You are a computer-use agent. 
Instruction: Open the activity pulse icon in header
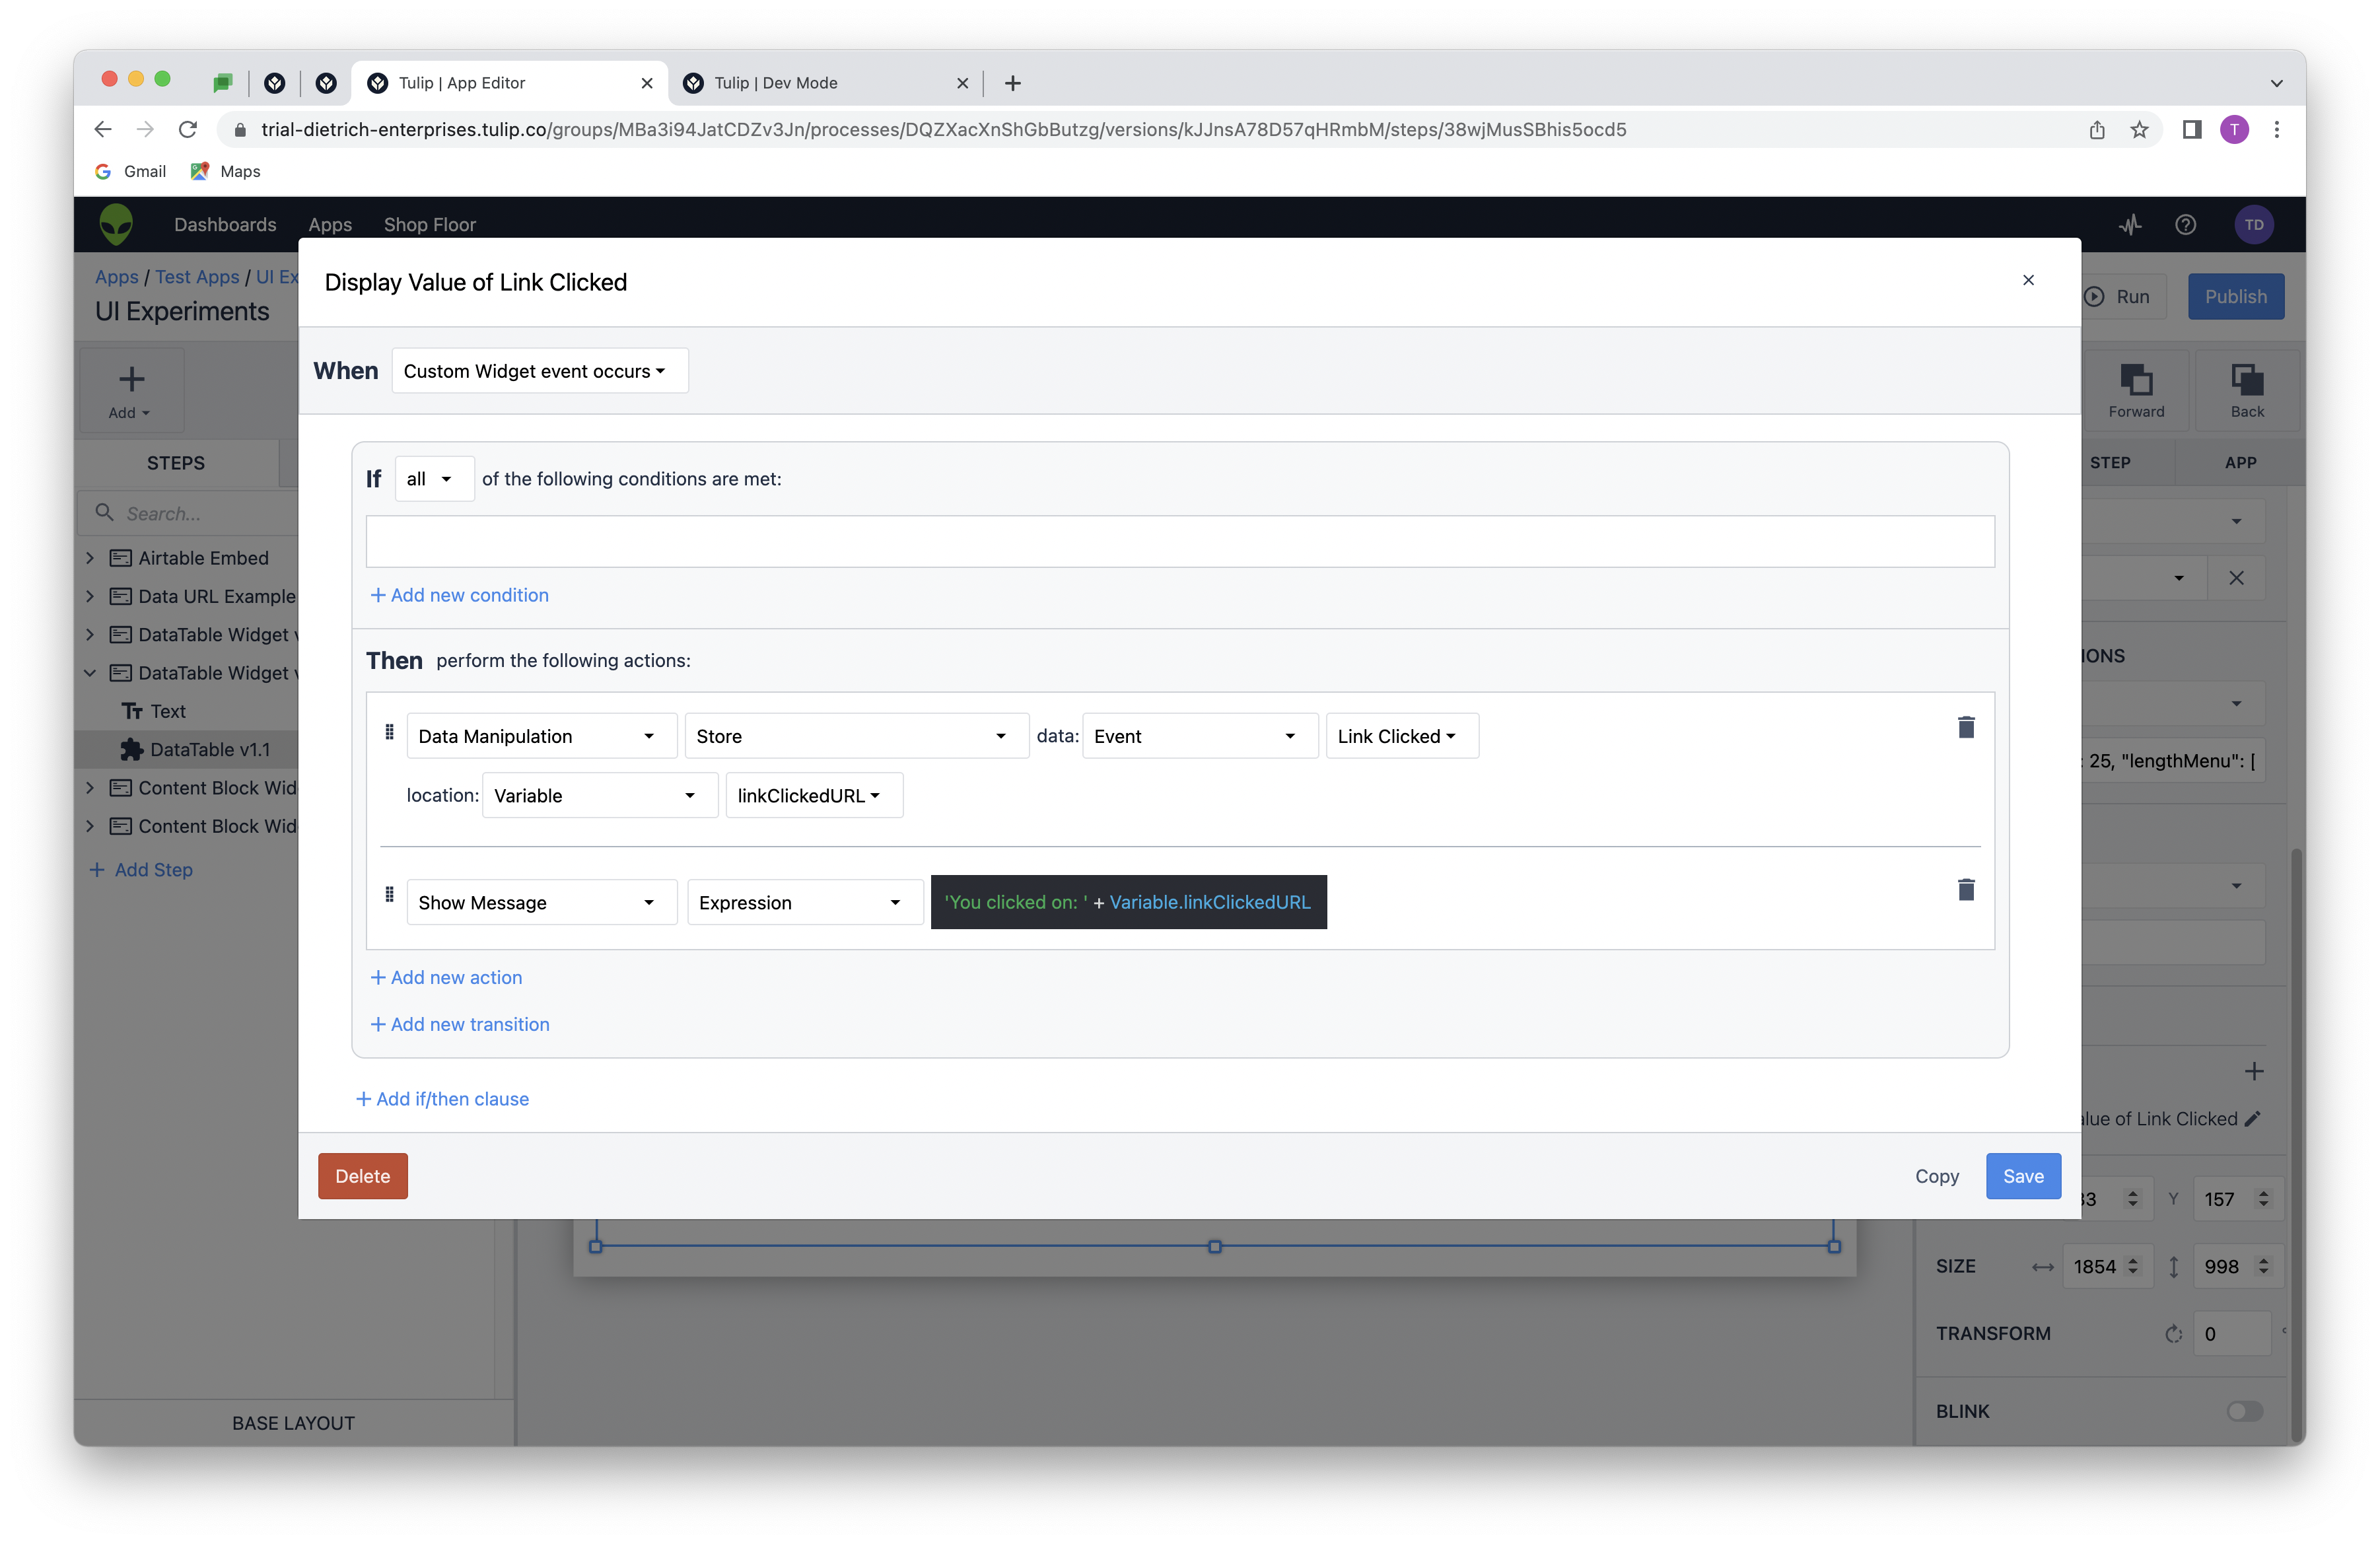pyautogui.click(x=2130, y=224)
